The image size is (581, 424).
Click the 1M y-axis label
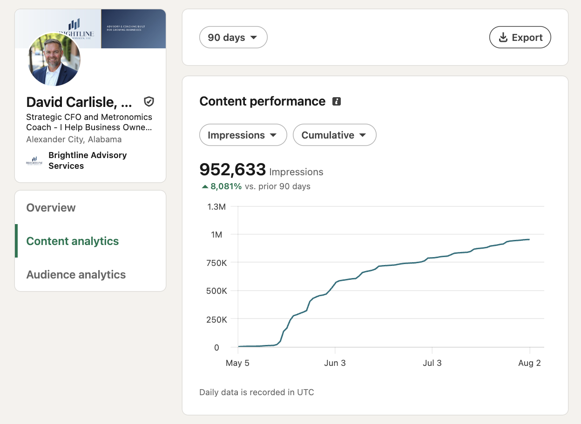point(216,235)
